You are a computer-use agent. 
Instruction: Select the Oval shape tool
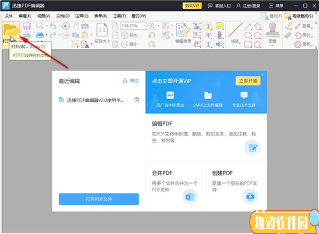click(248, 35)
